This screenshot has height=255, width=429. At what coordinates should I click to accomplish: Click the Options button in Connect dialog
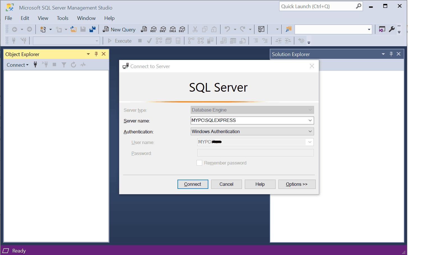(297, 184)
